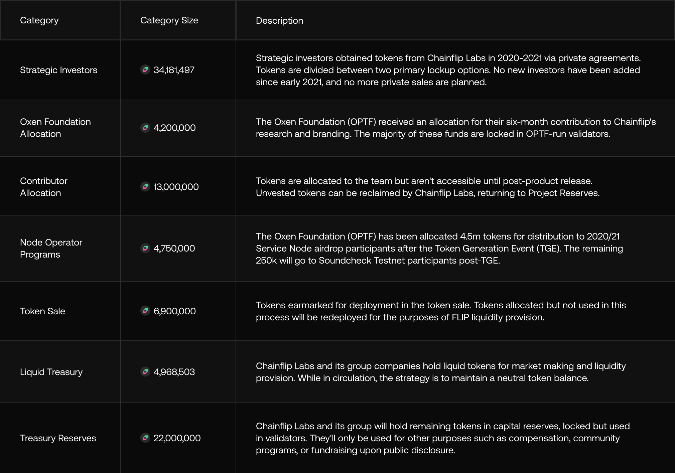
Task: Select the Description column header
Action: [280, 21]
